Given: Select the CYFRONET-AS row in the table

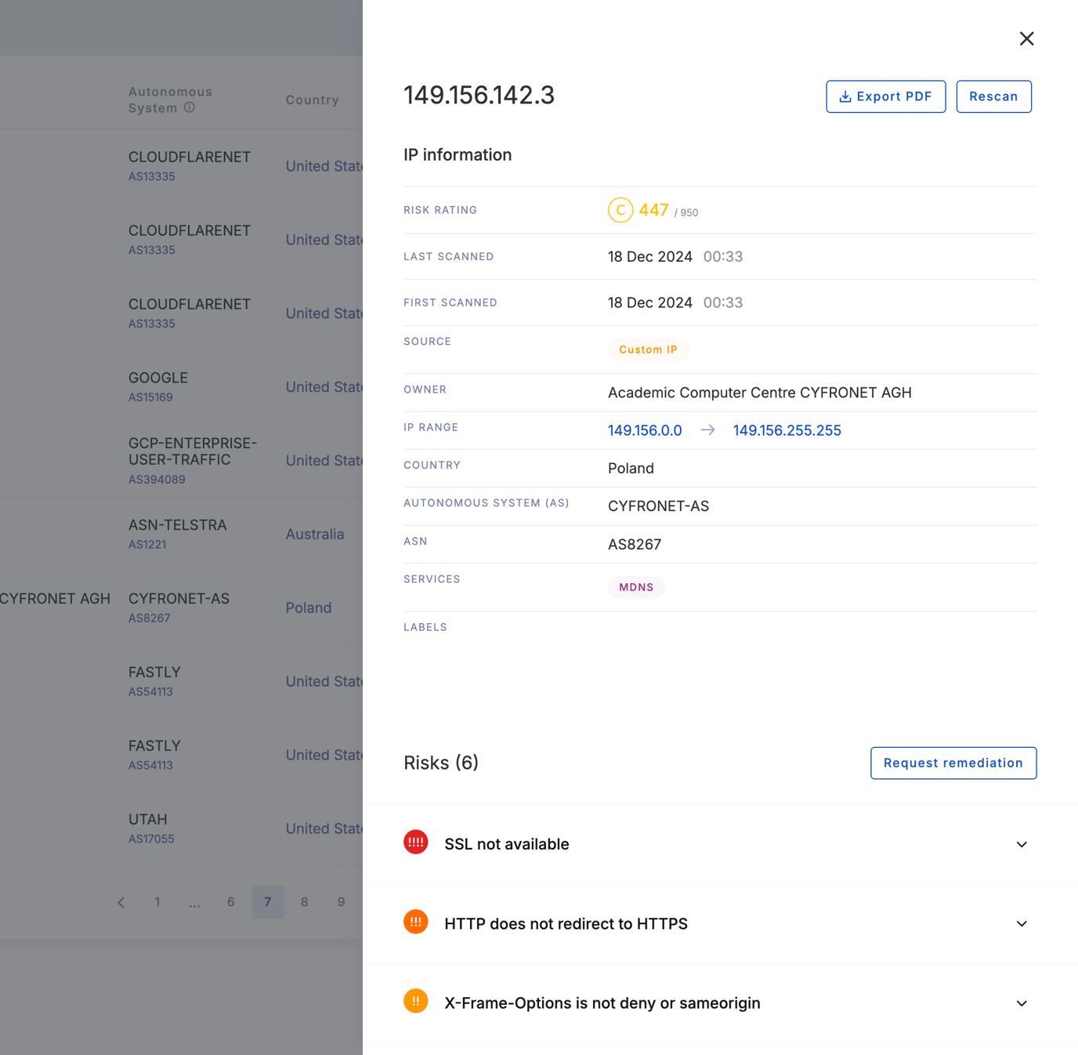Looking at the screenshot, I should [179, 607].
